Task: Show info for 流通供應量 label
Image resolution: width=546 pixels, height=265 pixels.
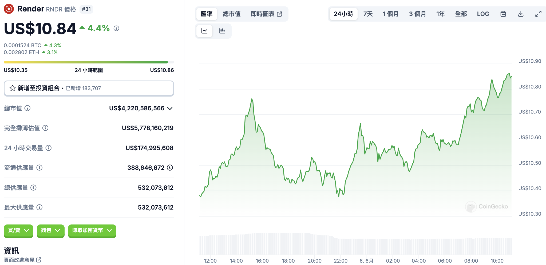Action: pyautogui.click(x=39, y=168)
